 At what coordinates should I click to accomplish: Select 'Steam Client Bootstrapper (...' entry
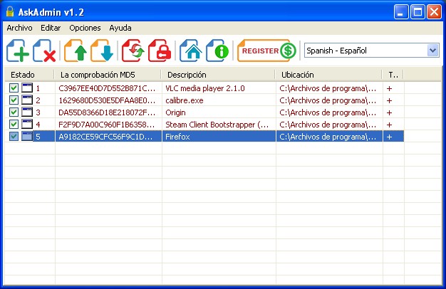(x=217, y=125)
